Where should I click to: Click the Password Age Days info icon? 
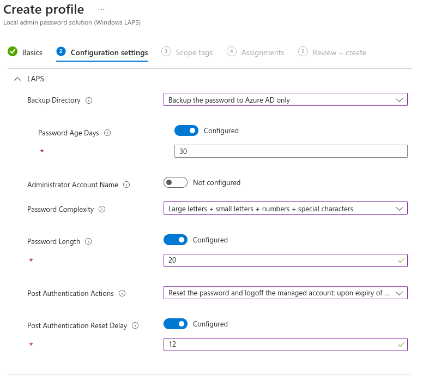click(107, 133)
